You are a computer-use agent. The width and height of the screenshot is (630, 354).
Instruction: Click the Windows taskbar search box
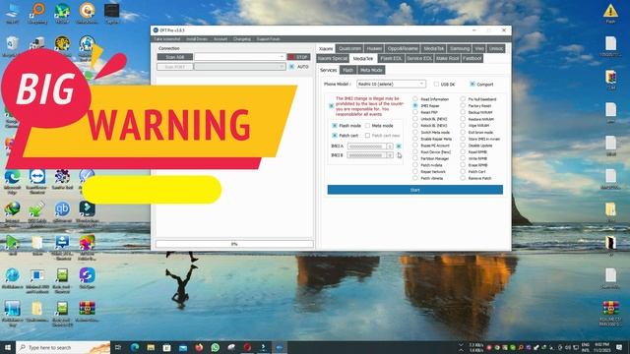(63, 347)
